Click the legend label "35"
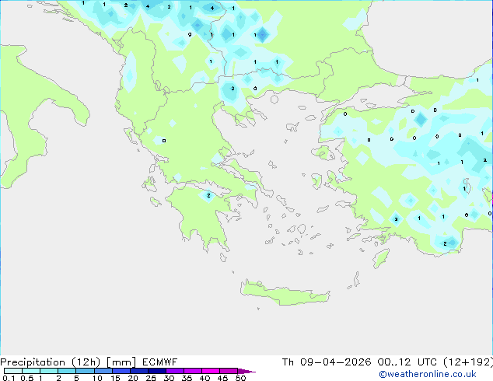Image resolution: width=493 pixels, height=381 pixels. click(x=187, y=378)
